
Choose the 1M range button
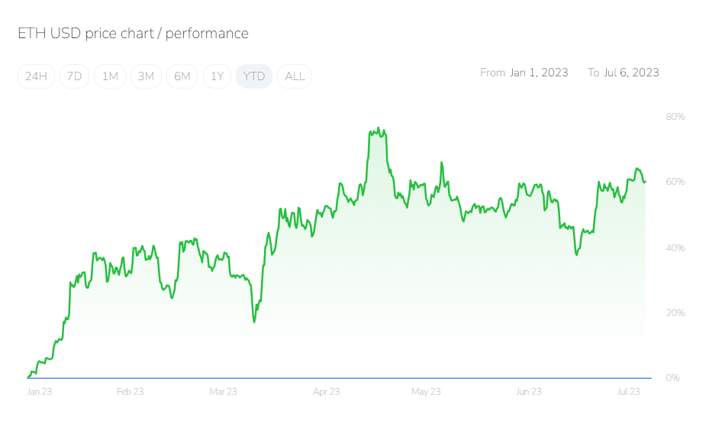(110, 76)
